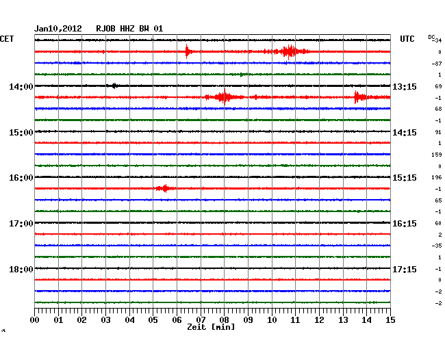Click the red event near minute 13.5
Image resolution: width=445 pixels, height=338 pixels.
point(360,97)
